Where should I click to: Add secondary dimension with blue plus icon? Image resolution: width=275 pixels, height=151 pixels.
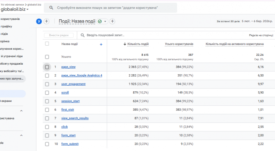click(101, 44)
